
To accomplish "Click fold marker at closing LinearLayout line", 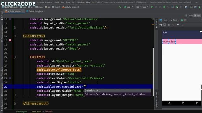I will (x=15, y=103).
